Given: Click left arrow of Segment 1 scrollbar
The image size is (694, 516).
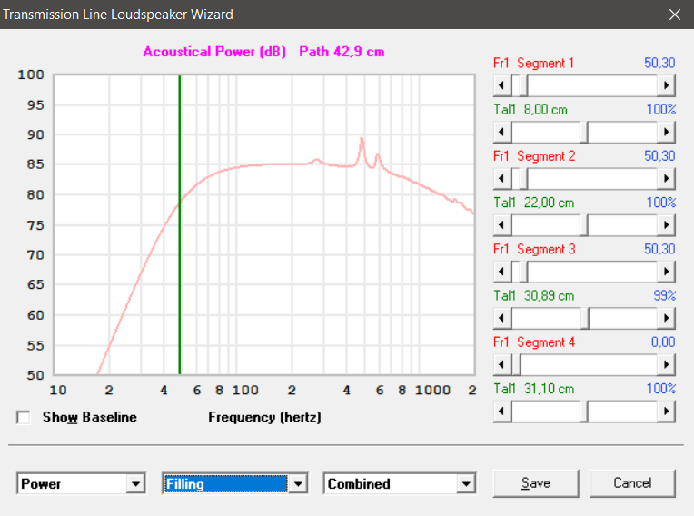Looking at the screenshot, I should (502, 85).
